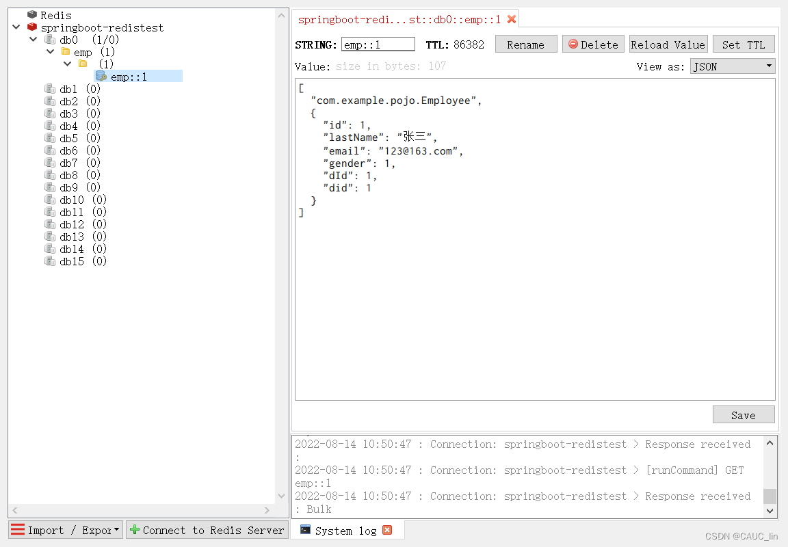
Task: Click the springboot-redistest red server icon
Action: coord(33,27)
